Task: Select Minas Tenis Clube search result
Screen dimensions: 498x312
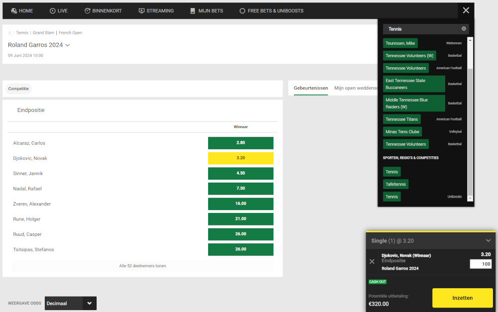Action: pyautogui.click(x=402, y=132)
